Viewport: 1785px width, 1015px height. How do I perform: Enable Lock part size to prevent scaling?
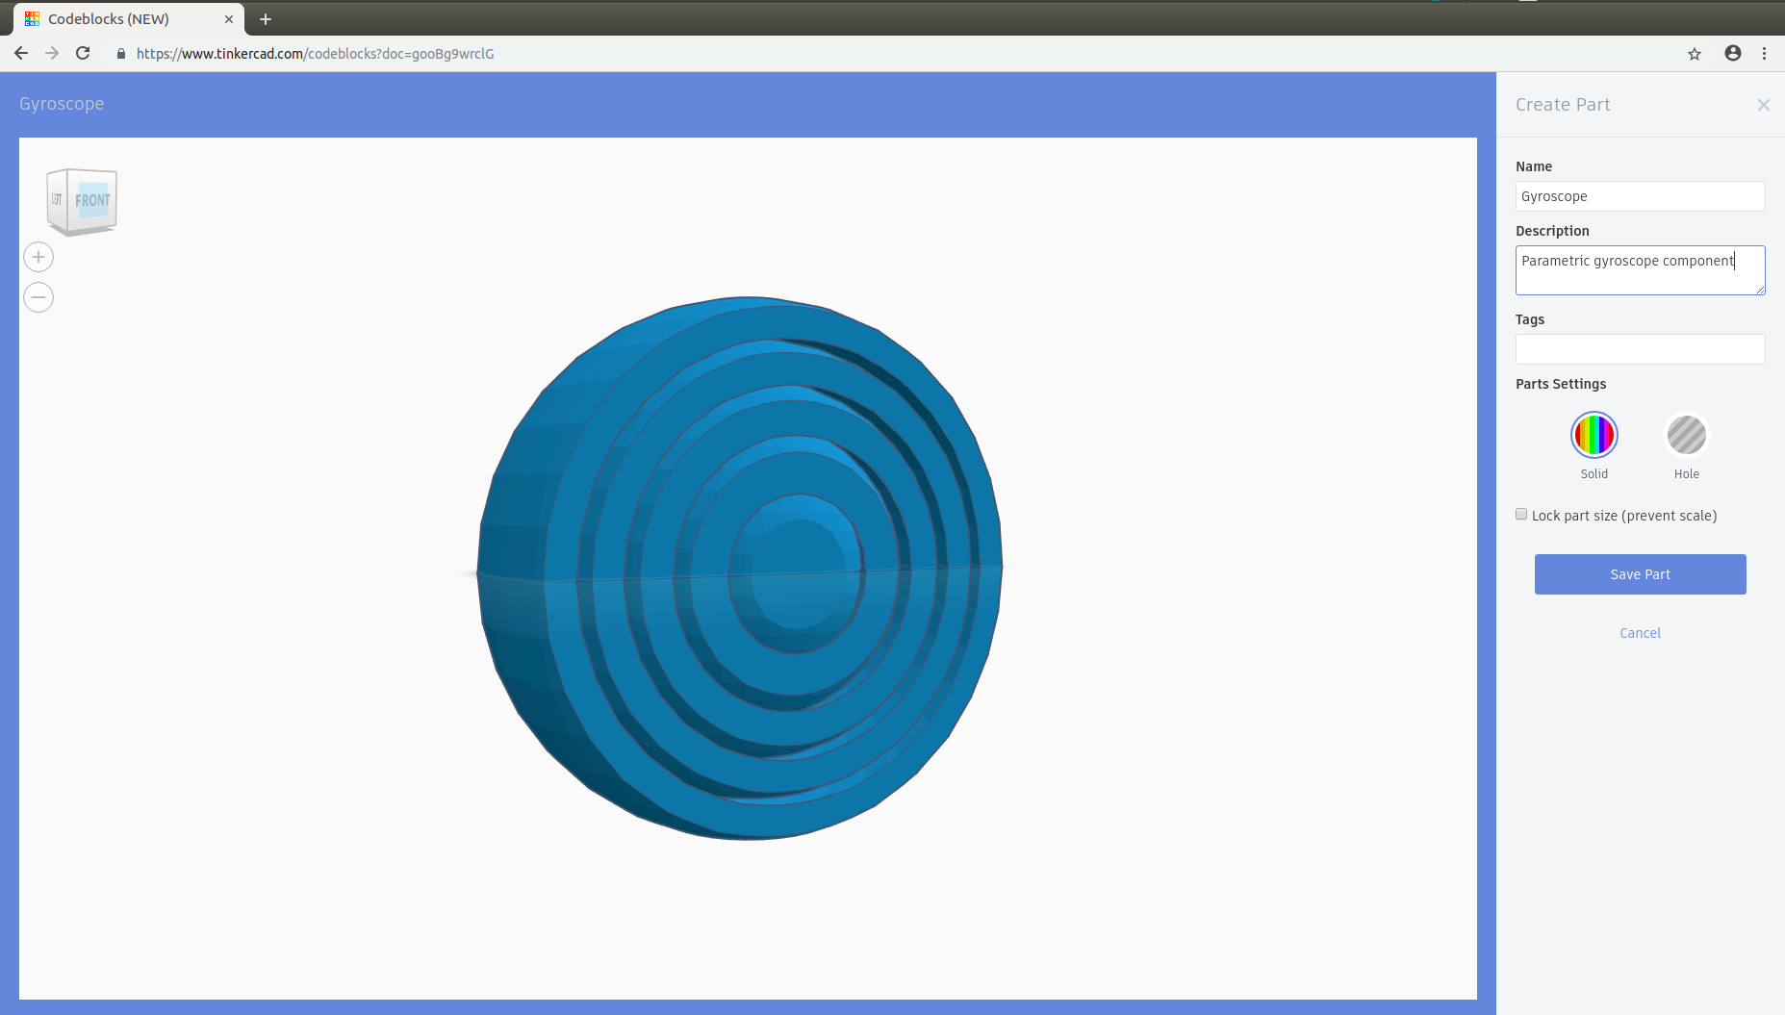tap(1520, 514)
